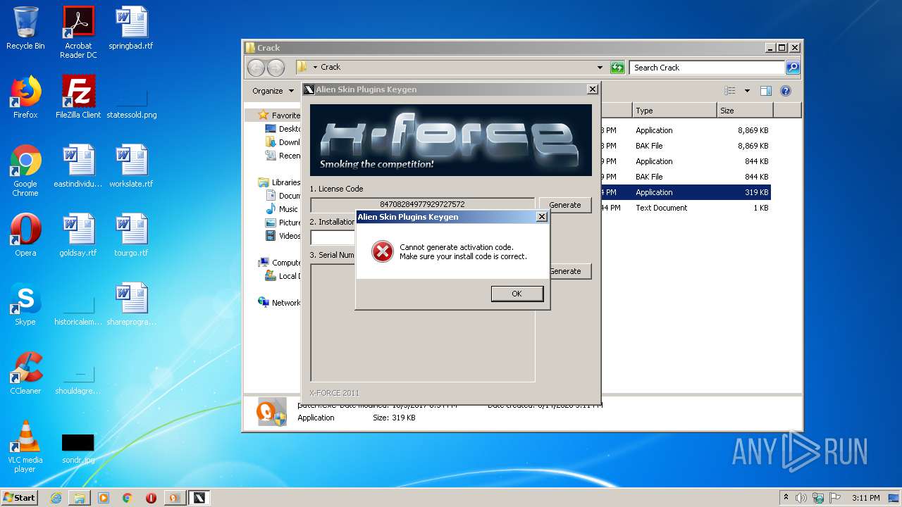Open VLC media player desktop shortcut
Image resolution: width=902 pixels, height=507 pixels.
tap(25, 446)
